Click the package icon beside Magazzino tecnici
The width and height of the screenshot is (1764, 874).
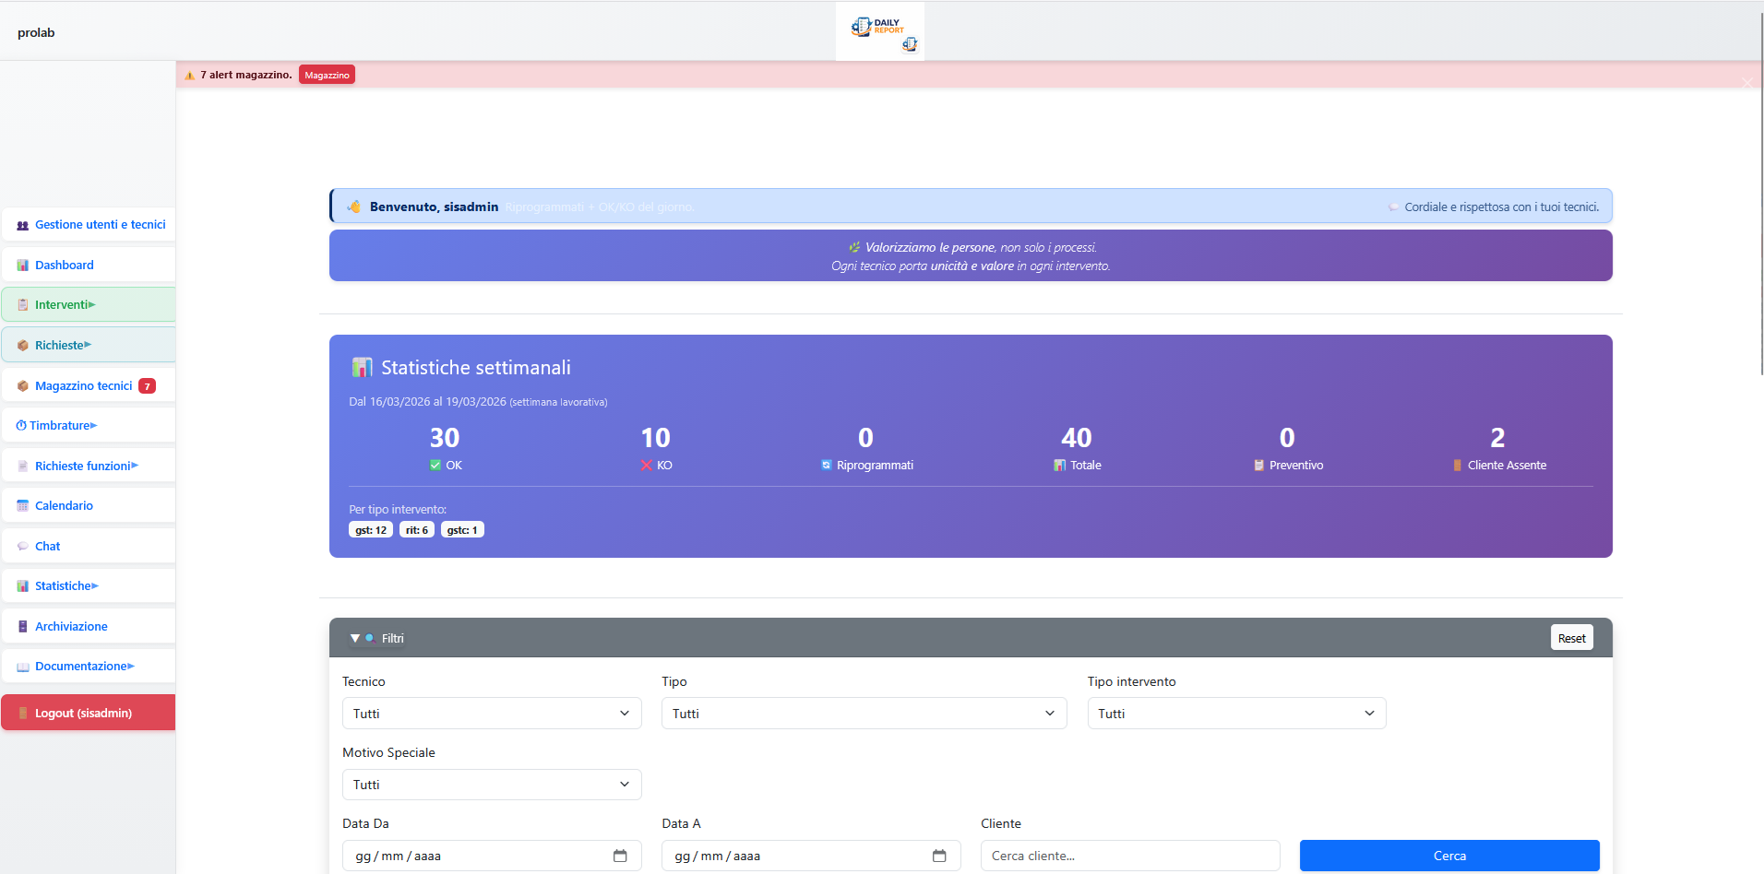tap(23, 386)
